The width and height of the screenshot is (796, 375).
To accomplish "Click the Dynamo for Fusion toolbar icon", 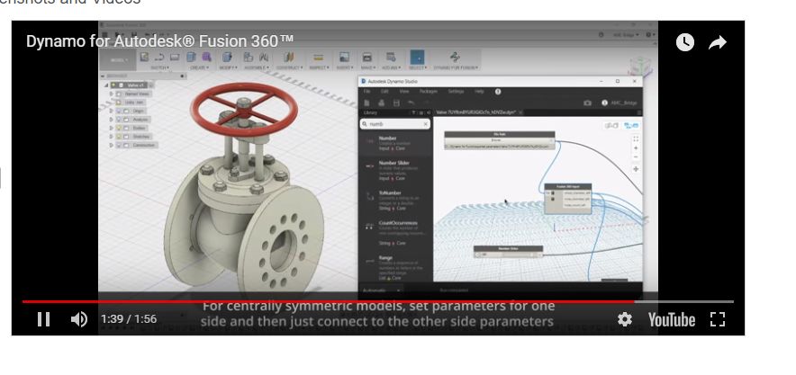I will pyautogui.click(x=456, y=57).
